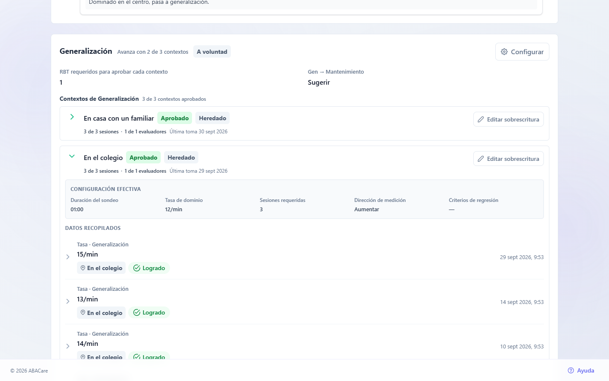The height and width of the screenshot is (381, 609).
Task: Click the 10 sept 2026, 9:53 timestamp
Action: [522, 347]
